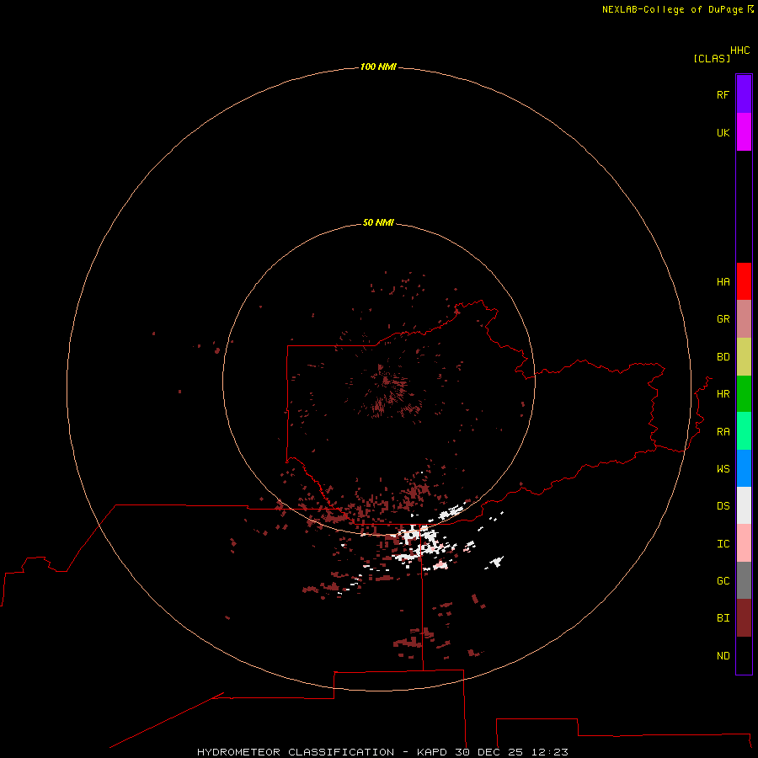Click the DS white legend swatch

744,505
